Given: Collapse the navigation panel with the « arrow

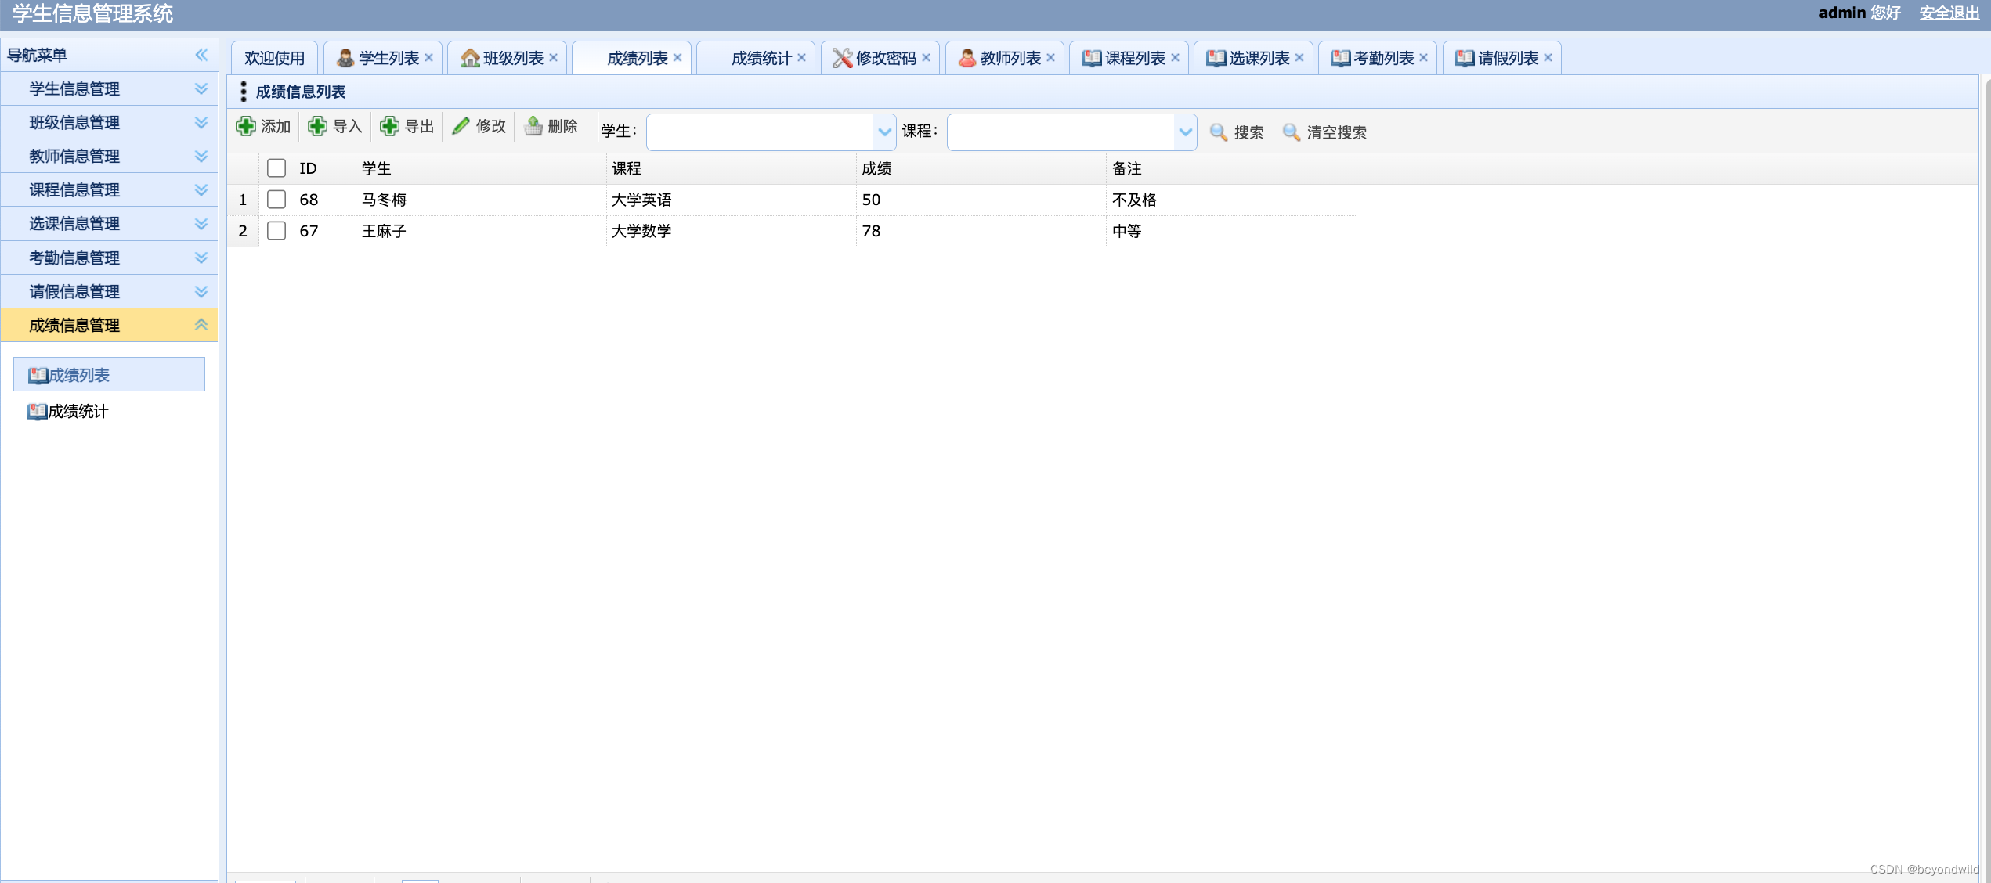Looking at the screenshot, I should [202, 55].
